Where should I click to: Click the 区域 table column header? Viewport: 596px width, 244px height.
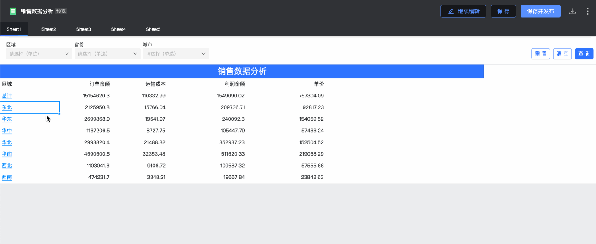tap(7, 84)
